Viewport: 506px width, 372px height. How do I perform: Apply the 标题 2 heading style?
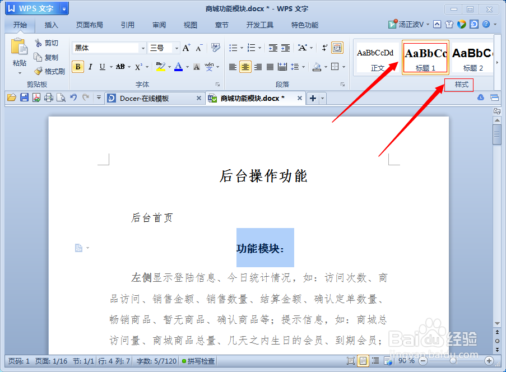pyautogui.click(x=472, y=58)
